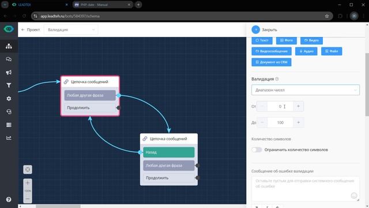The image size is (369, 208).
Task: Reload the browser page
Action: [x=24, y=16]
